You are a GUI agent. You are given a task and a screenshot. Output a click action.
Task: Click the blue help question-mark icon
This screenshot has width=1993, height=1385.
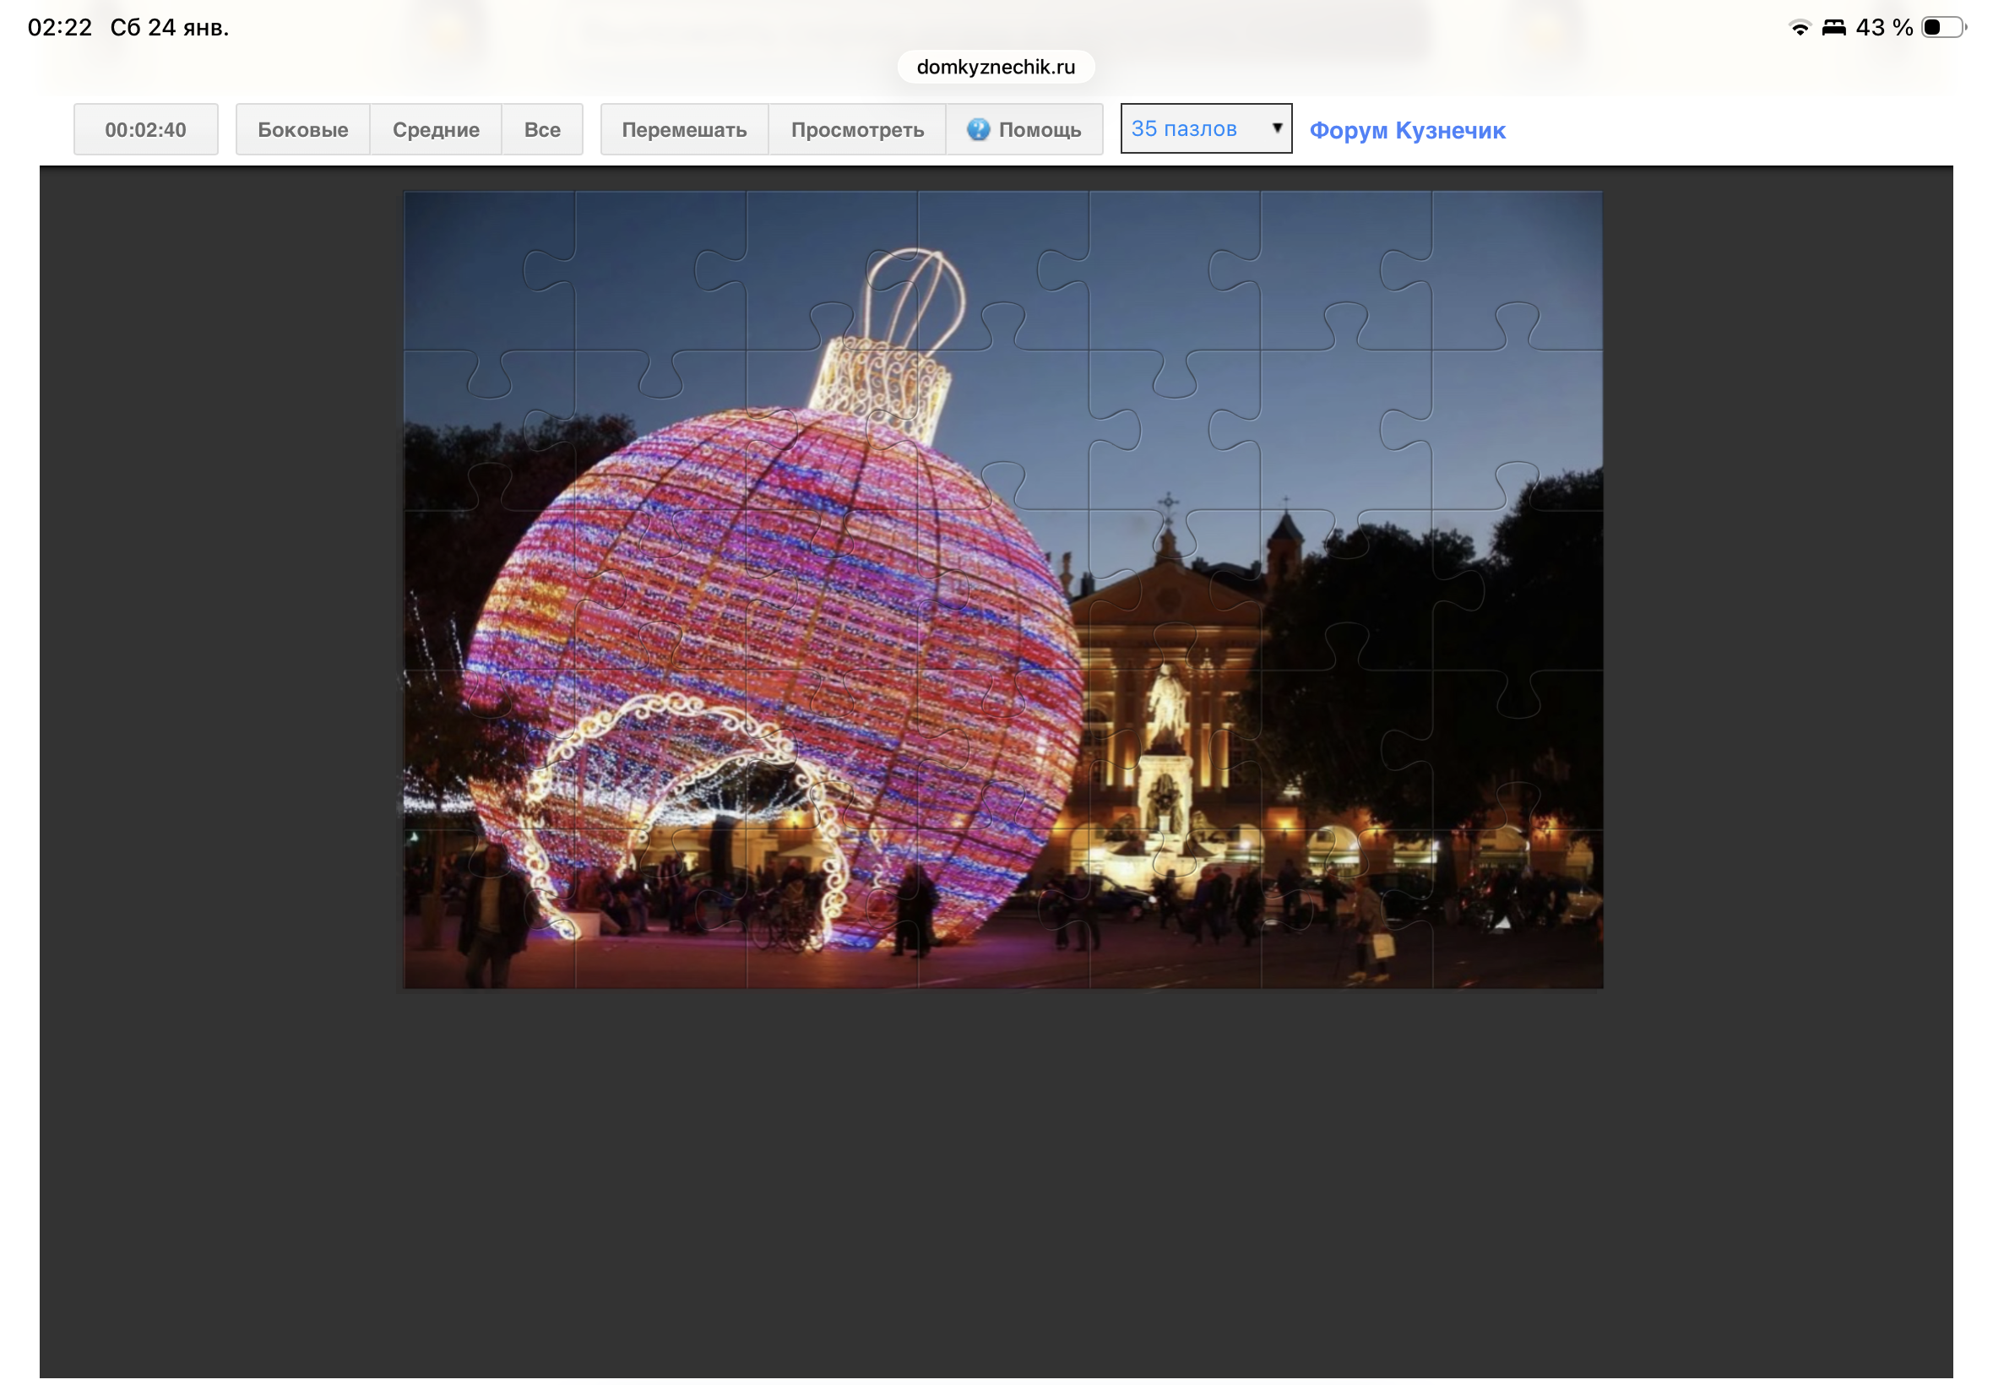[978, 129]
